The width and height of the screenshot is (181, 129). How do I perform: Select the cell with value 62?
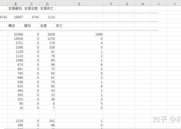pos(47,73)
